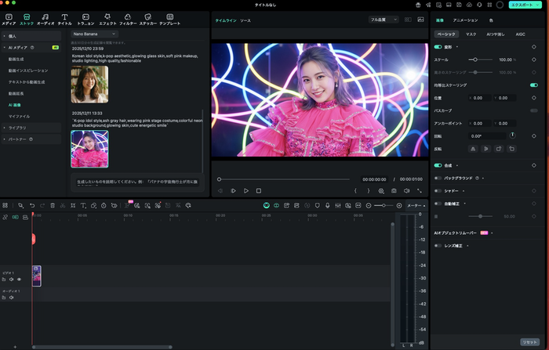Screen dimensions: 549x350
Task: Select the タイトル (Titles) icon
Action: point(64,16)
